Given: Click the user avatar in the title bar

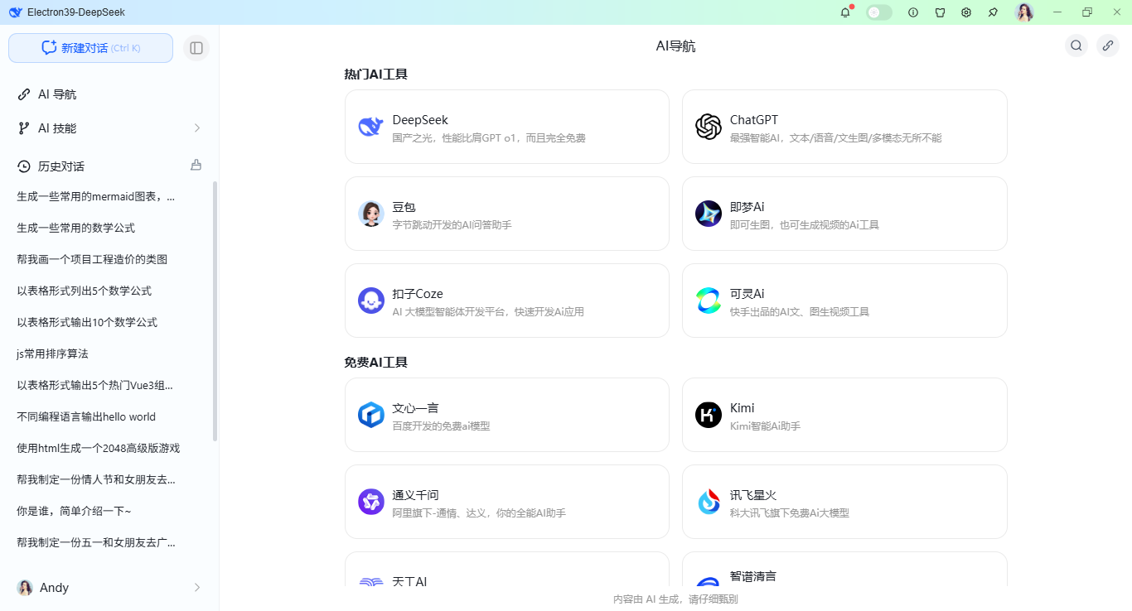Looking at the screenshot, I should (1024, 12).
